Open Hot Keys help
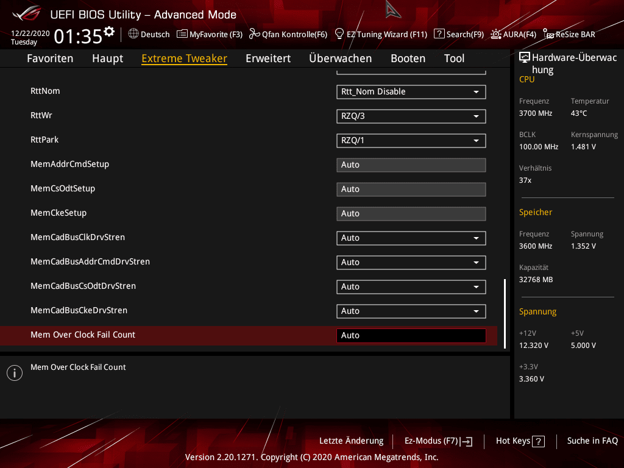The image size is (624, 468). click(x=520, y=441)
